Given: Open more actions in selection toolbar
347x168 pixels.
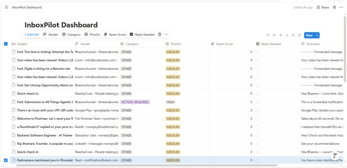Looking at the screenshot, I should tap(166, 34).
